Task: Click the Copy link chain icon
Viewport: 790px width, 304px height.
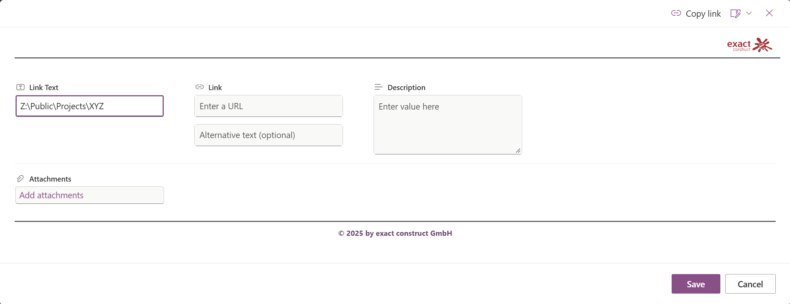Action: pyautogui.click(x=676, y=13)
